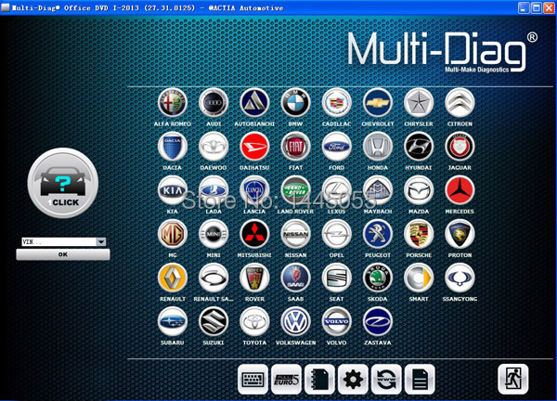The width and height of the screenshot is (557, 401).
Task: Open the Toyota vehicle brand
Action: 254,321
